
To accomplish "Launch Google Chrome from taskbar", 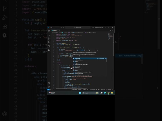I will 108,93.
